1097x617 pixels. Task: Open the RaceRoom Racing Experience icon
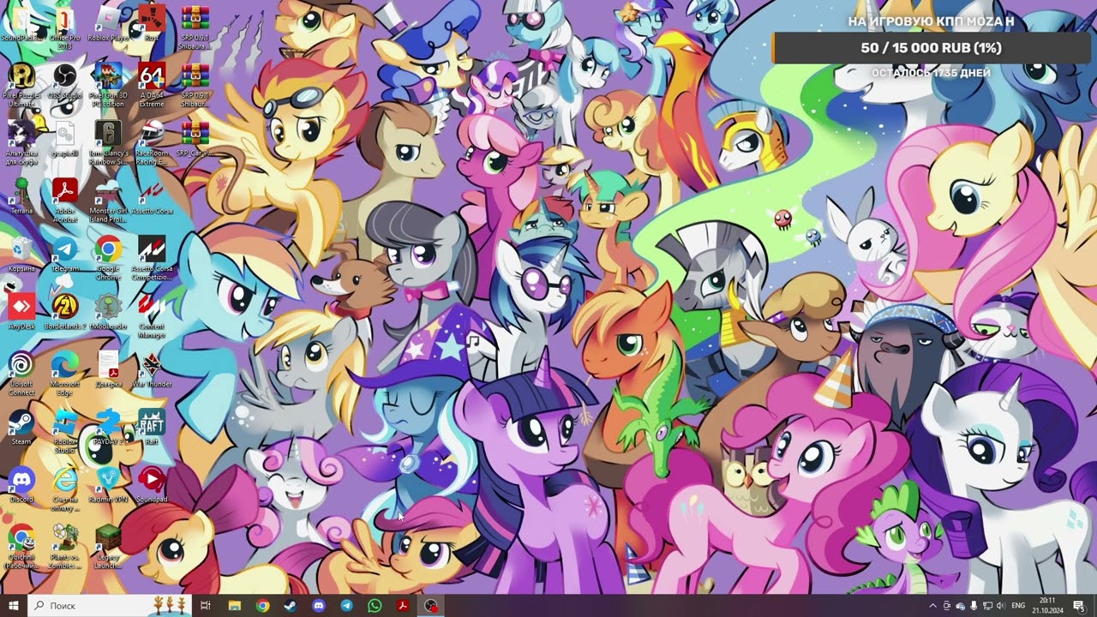tap(152, 142)
